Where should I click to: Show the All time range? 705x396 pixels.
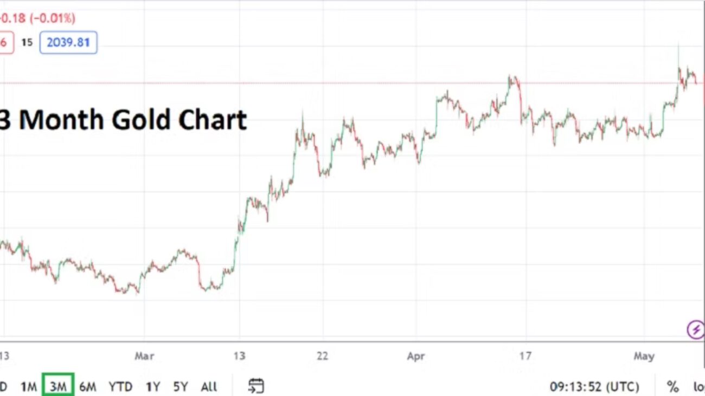(209, 387)
